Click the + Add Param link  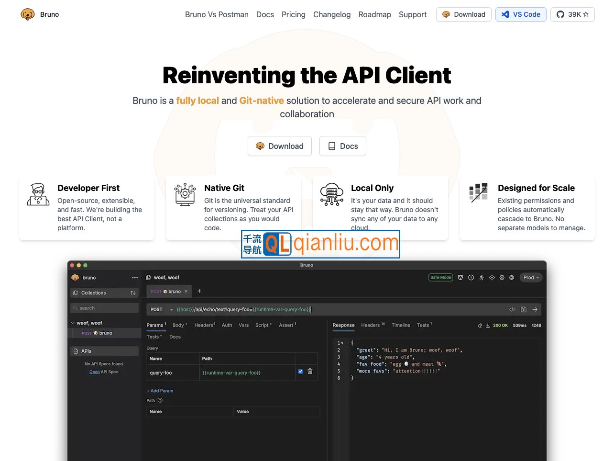160,391
